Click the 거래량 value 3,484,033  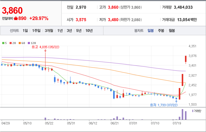(x=183, y=7)
